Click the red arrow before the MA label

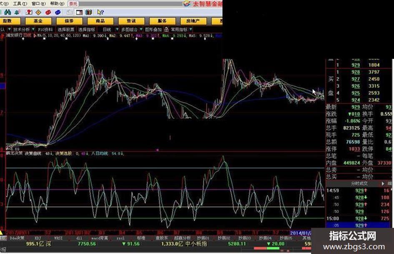click(x=35, y=36)
